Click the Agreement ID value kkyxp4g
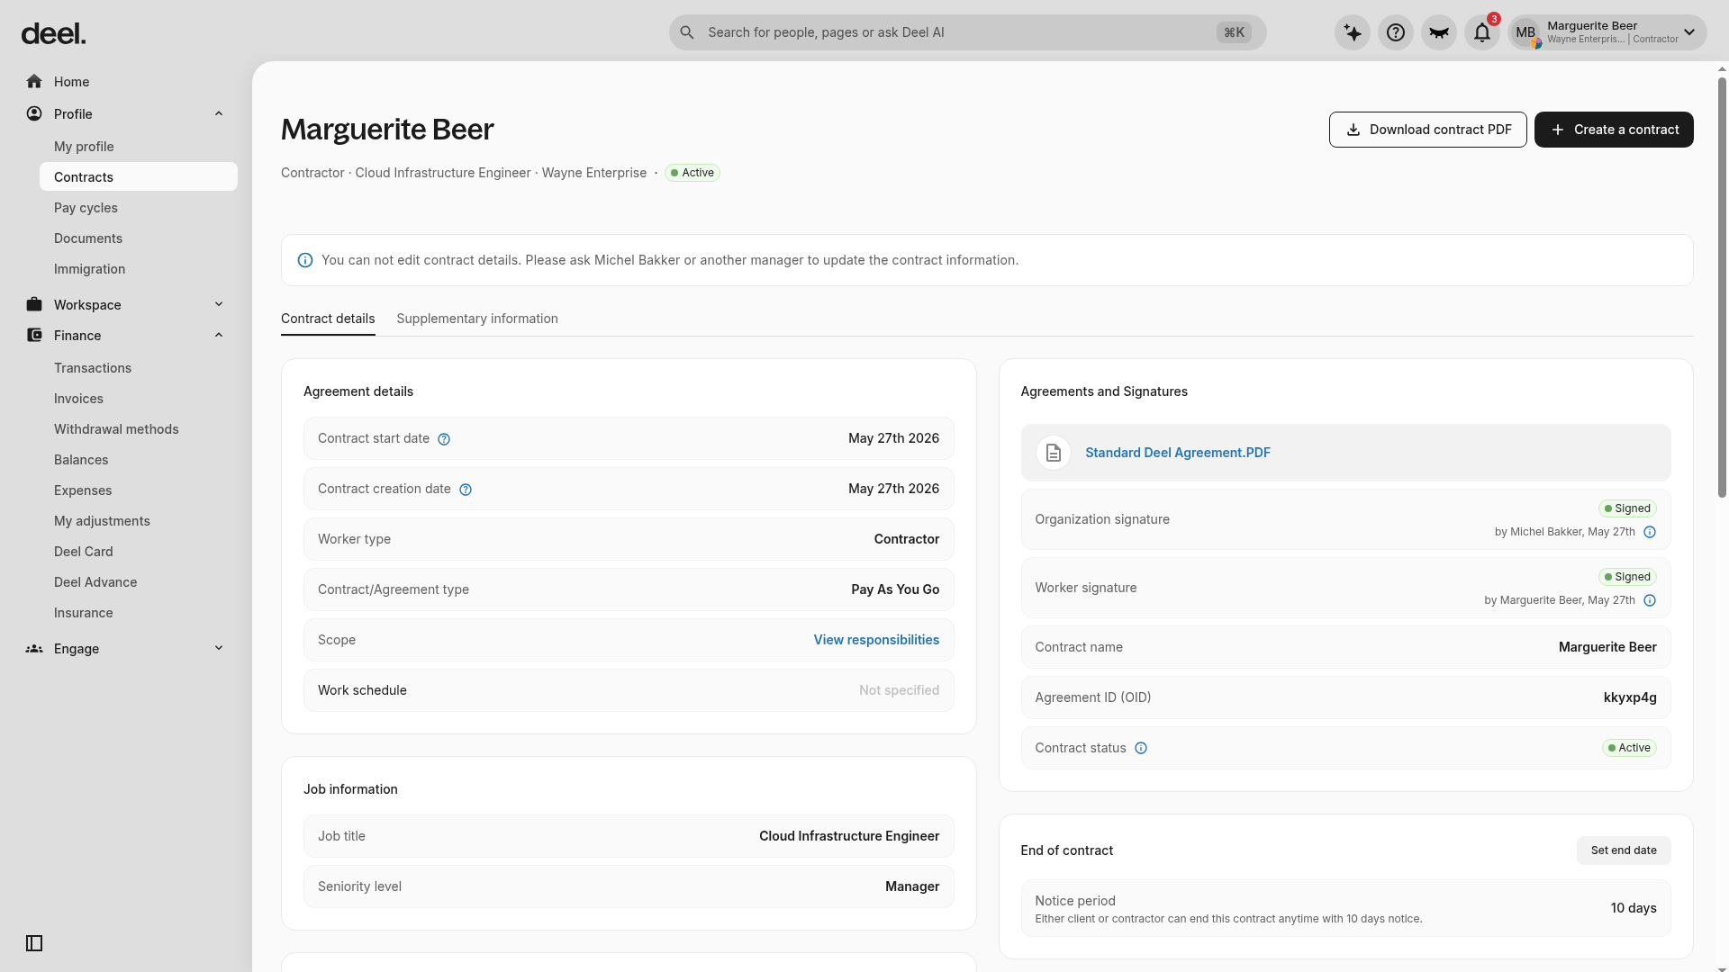 point(1630,697)
